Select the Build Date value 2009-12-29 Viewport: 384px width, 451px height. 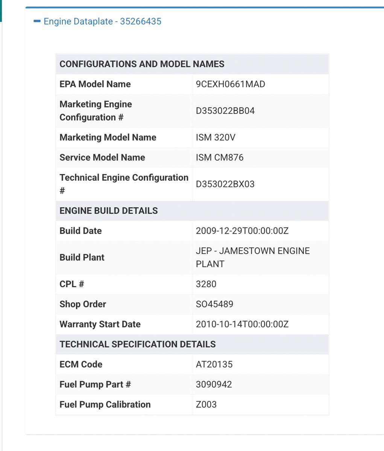(242, 231)
